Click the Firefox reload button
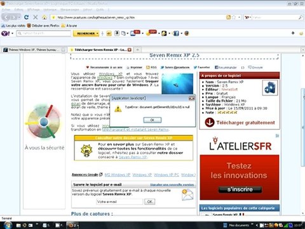305x229 pixels. [x=26, y=17]
